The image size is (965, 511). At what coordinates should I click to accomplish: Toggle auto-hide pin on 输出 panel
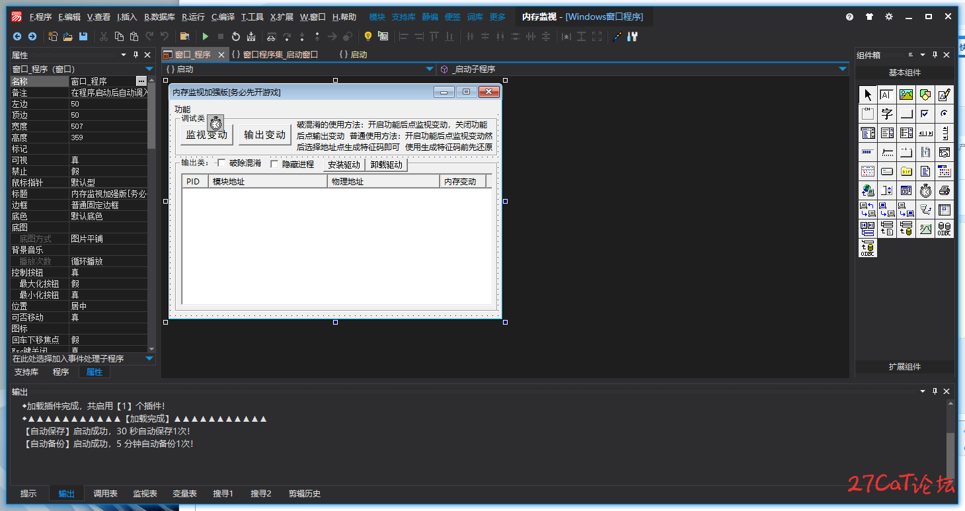click(934, 391)
